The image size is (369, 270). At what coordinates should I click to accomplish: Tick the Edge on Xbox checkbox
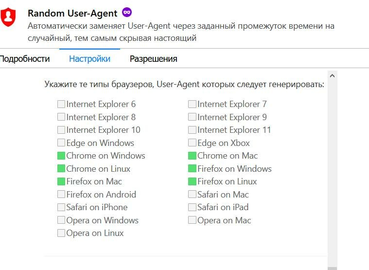192,143
